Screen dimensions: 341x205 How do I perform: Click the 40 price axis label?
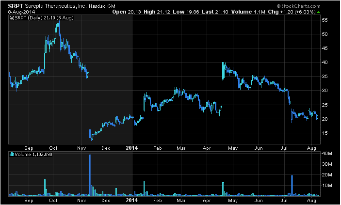(x=325, y=63)
